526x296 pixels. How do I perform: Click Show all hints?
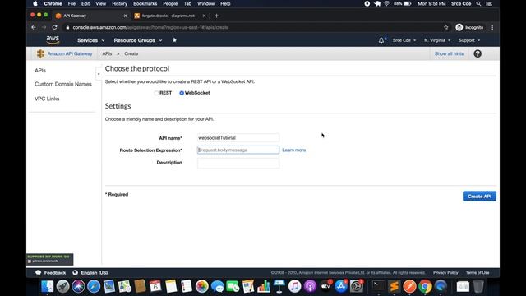(x=449, y=53)
